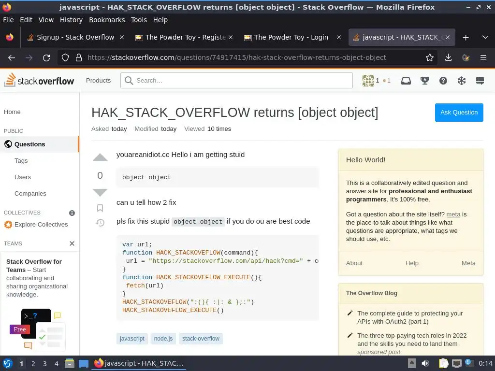Image resolution: width=495 pixels, height=371 pixels.
Task: Go back to the previous page
Action: [12, 58]
